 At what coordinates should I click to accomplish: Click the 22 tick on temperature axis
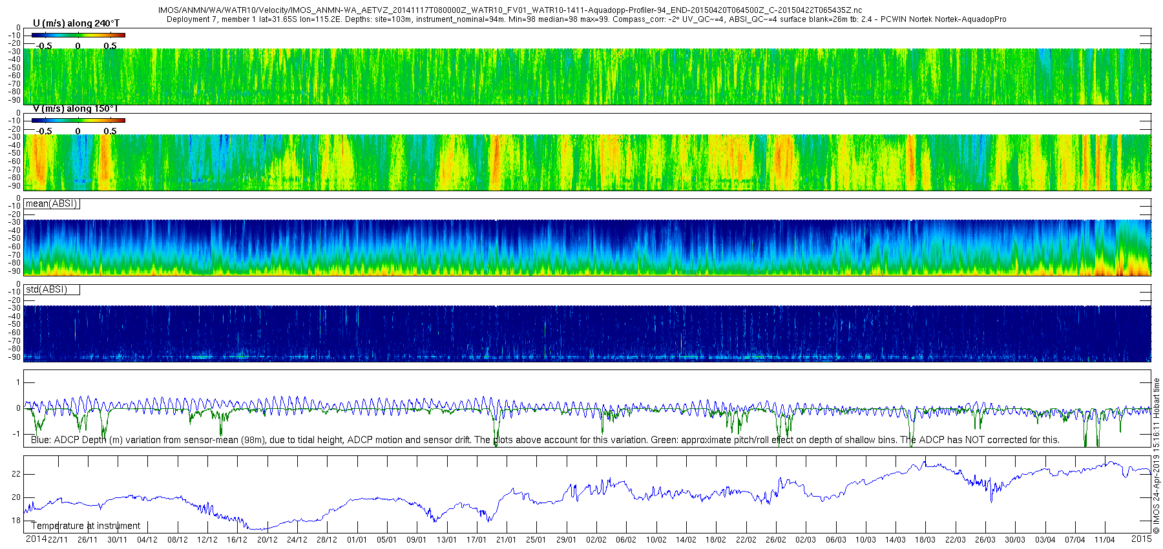point(16,474)
